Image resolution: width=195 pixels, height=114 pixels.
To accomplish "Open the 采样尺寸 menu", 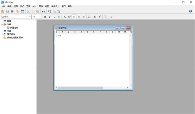I will point(55,6).
